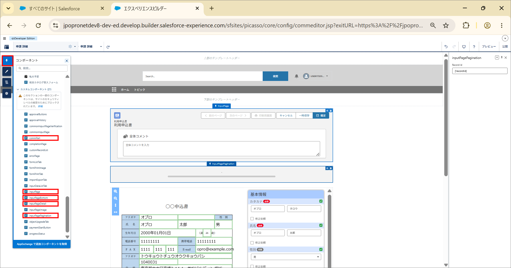Open the Components lightning bolt panel

point(7,61)
